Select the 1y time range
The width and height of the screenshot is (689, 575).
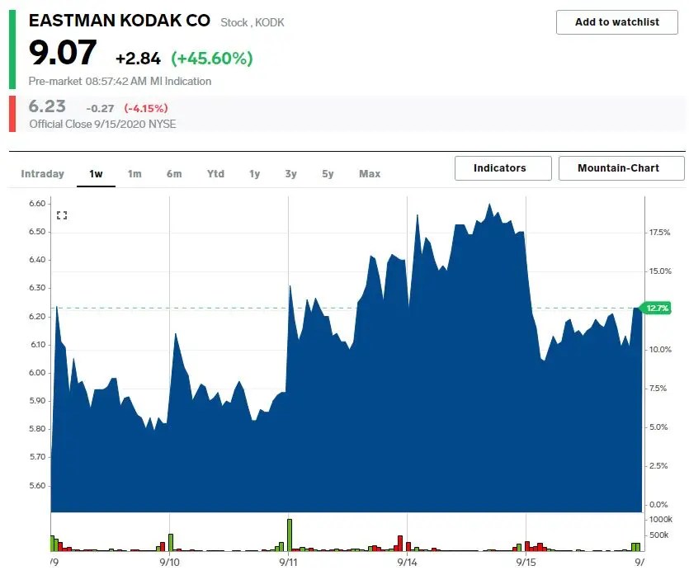[x=253, y=174]
